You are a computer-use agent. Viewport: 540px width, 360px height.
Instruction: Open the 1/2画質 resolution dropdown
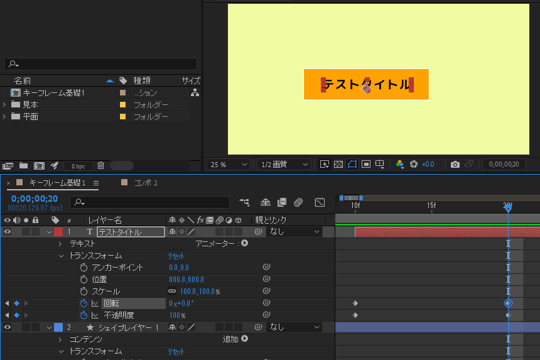[x=284, y=165]
